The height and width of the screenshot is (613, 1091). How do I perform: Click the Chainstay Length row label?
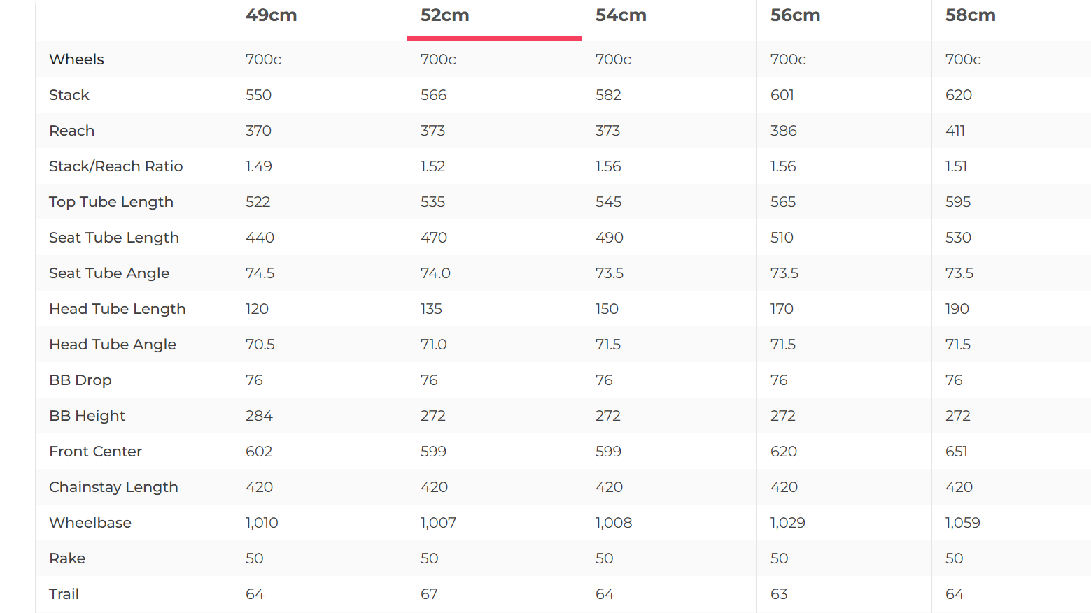113,487
